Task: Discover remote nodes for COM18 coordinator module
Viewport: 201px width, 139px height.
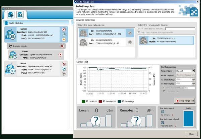Action: coord(64,34)
